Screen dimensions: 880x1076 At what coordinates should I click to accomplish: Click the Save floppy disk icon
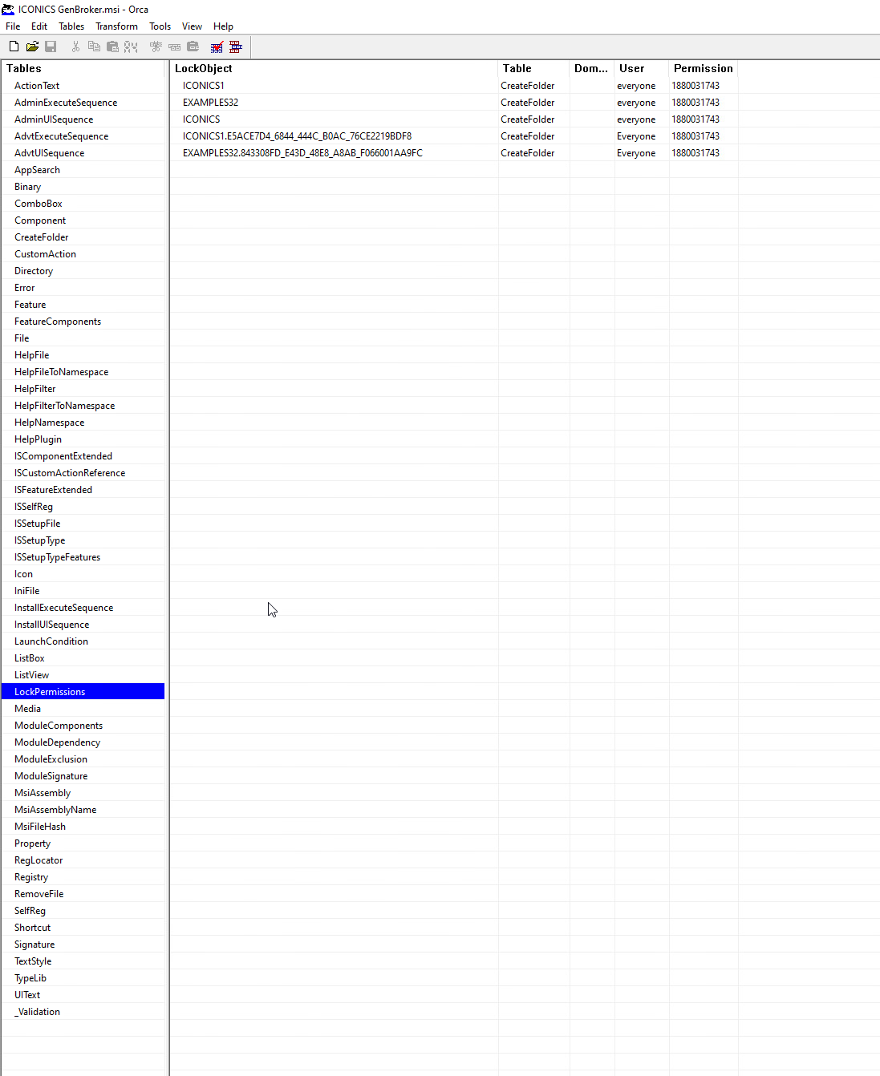point(51,47)
